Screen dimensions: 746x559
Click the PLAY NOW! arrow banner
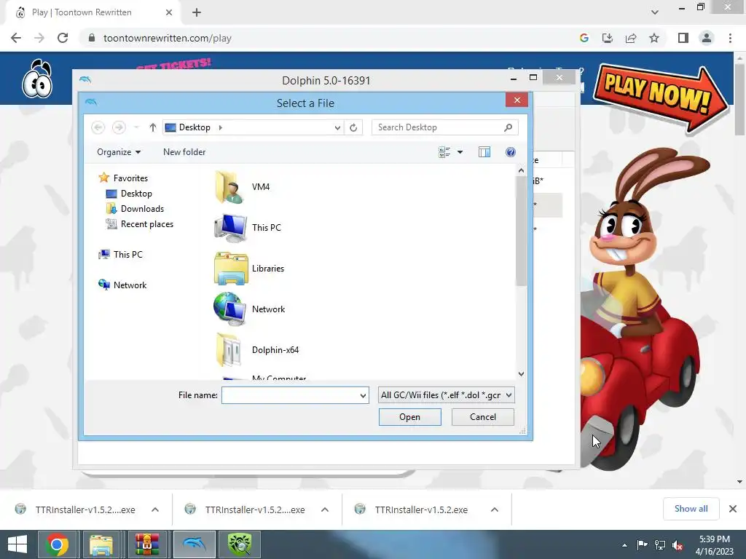[x=660, y=99]
